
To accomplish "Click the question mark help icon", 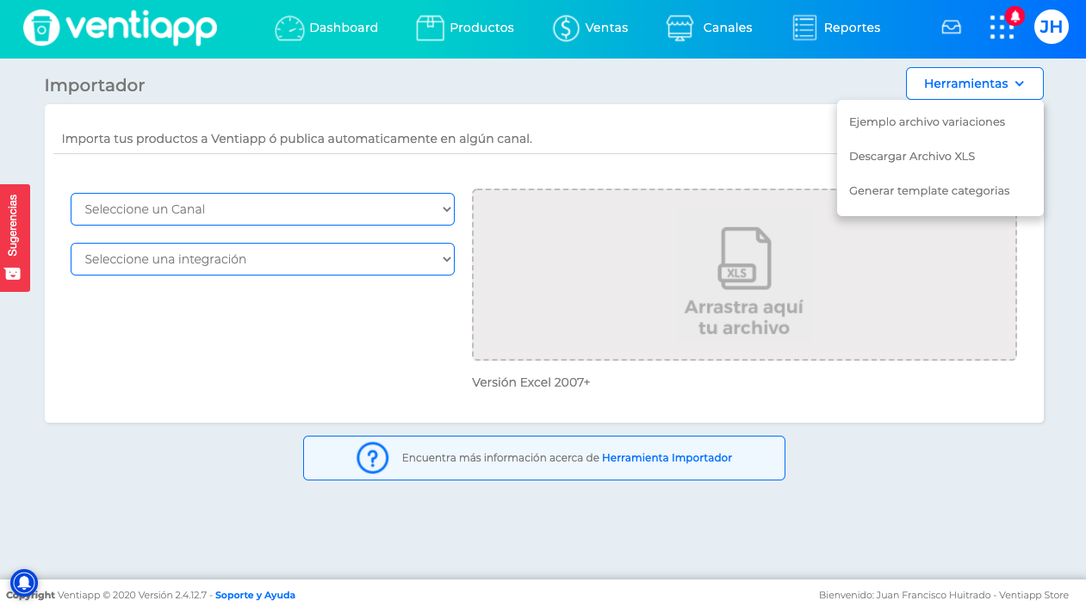I will point(373,457).
